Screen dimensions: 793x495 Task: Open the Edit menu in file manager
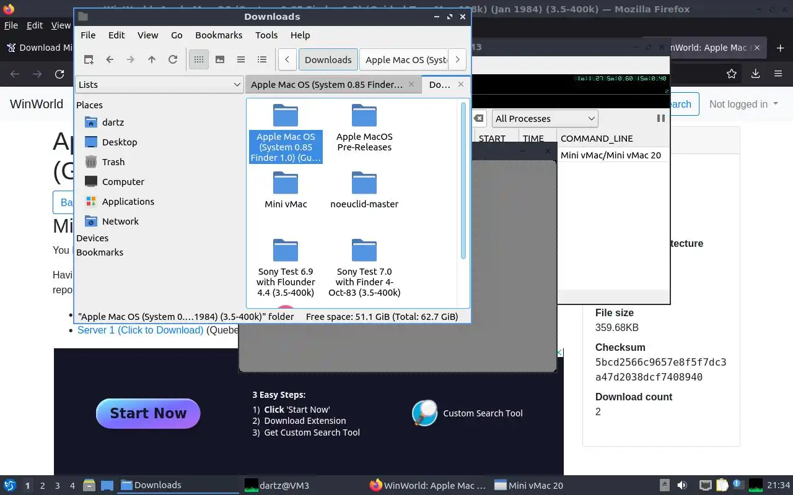point(116,35)
